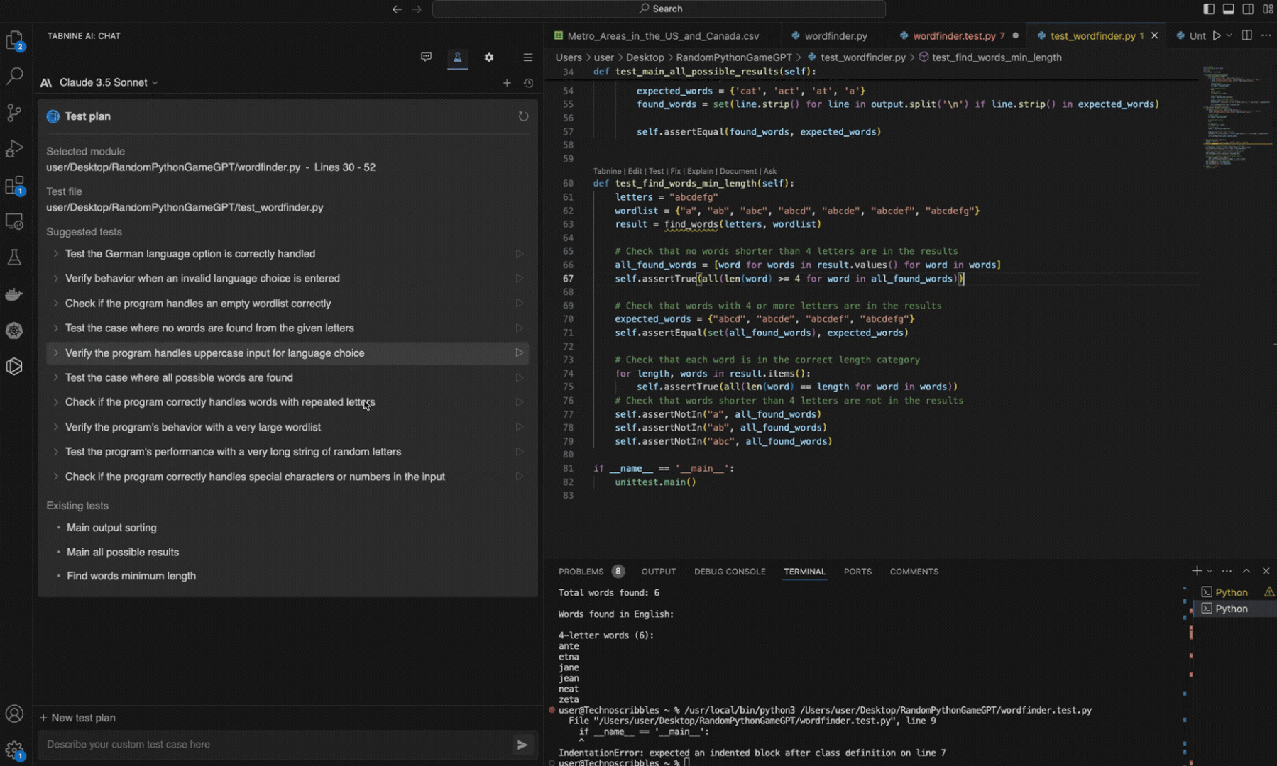Image resolution: width=1277 pixels, height=766 pixels.
Task: Send the custom test case
Action: (522, 745)
